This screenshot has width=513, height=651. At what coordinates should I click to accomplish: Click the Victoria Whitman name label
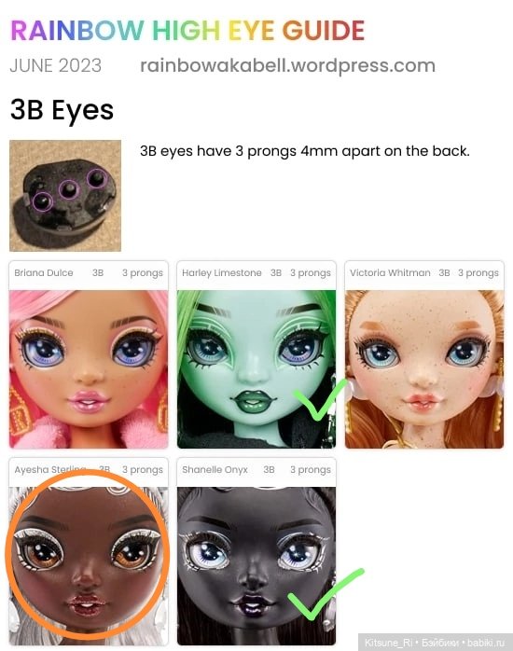[390, 272]
